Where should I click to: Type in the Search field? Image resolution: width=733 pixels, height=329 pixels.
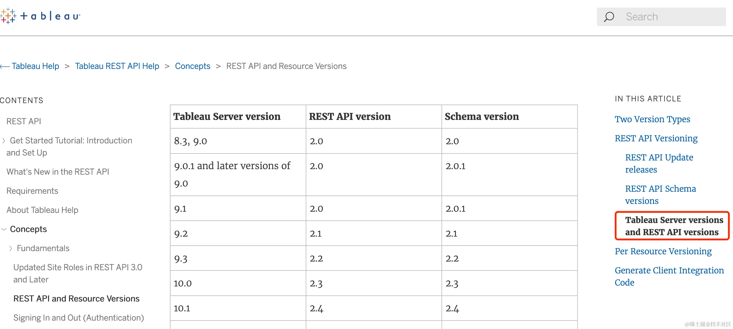pos(675,17)
